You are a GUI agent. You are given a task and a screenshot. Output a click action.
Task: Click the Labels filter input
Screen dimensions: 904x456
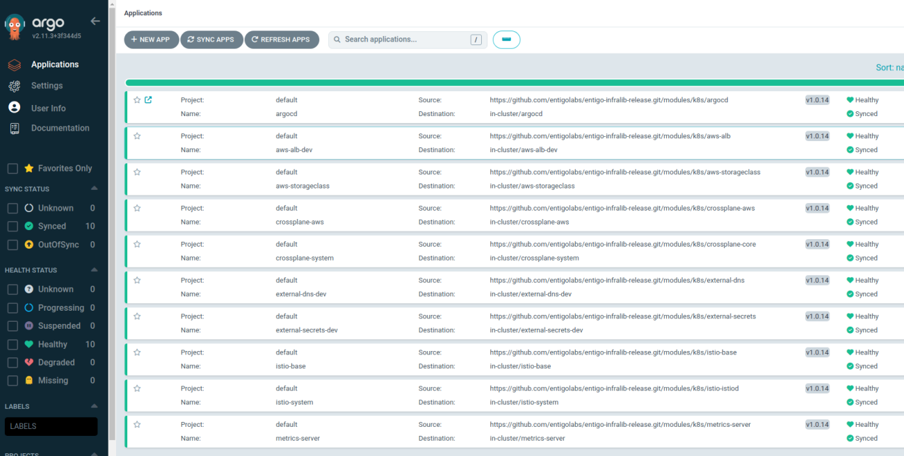coord(51,426)
